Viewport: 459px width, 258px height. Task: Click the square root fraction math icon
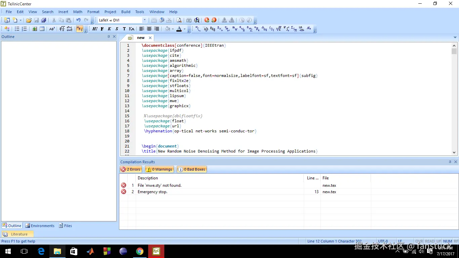[x=62, y=29]
